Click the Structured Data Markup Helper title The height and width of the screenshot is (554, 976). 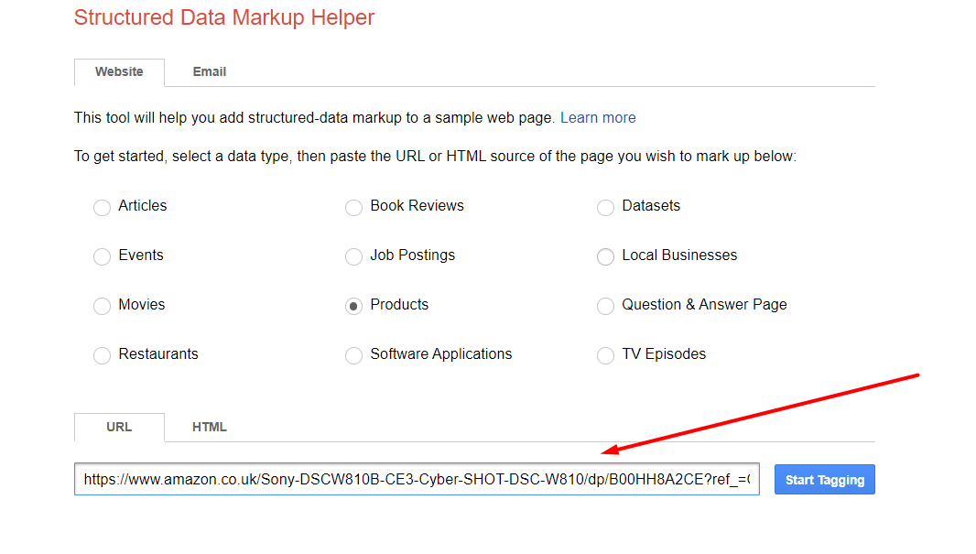224,17
